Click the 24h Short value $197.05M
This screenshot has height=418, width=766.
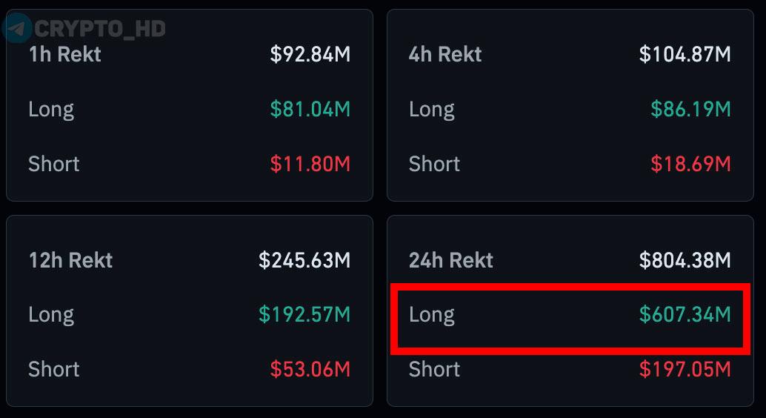685,369
